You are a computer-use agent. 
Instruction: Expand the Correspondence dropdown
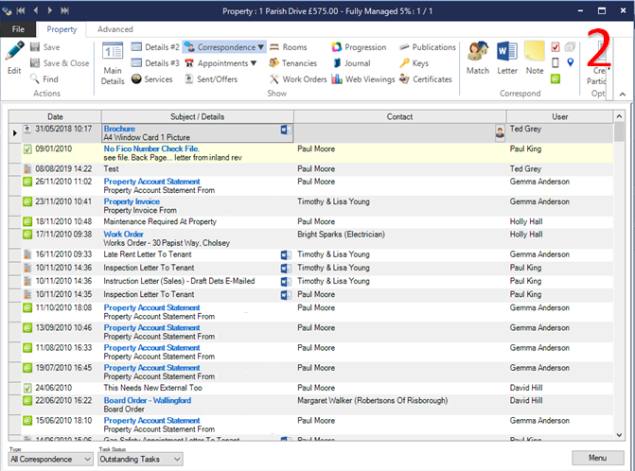(259, 46)
